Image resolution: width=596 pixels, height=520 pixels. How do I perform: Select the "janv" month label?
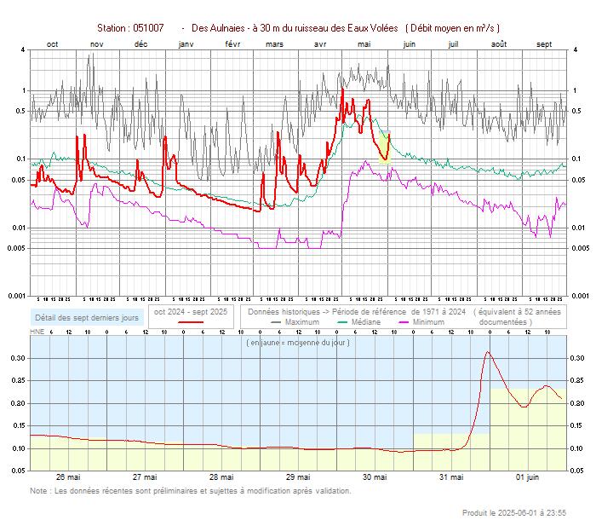coord(186,44)
